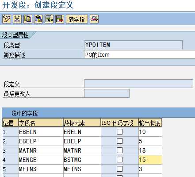Click the Copy icon in toolbar
The width and height of the screenshot is (195, 177).
(x=28, y=19)
